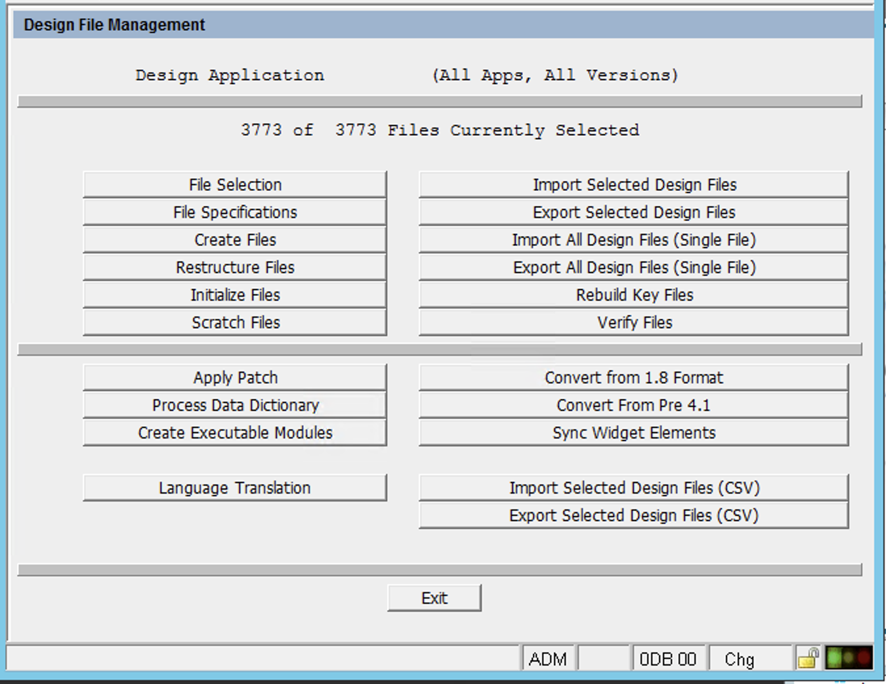Viewport: 886px width, 684px height.
Task: Select Restructure Files
Action: pos(235,268)
